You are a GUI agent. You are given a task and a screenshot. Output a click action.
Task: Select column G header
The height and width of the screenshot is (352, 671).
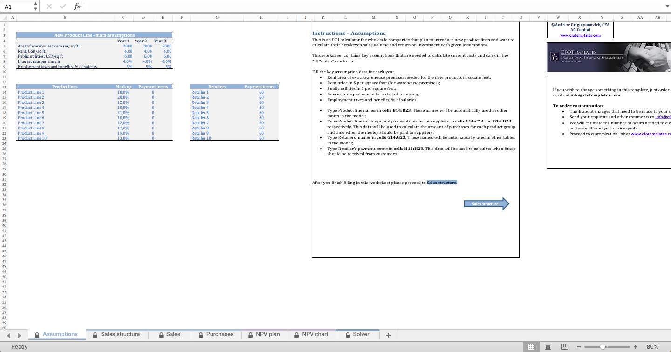pyautogui.click(x=217, y=17)
